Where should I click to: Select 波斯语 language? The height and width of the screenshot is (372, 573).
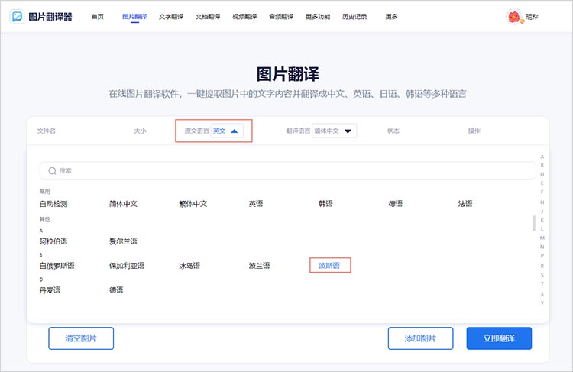click(329, 266)
